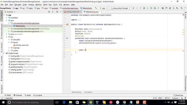Click the Stop icon in toolbar
Viewport: 187px width, 105px height.
158,8
